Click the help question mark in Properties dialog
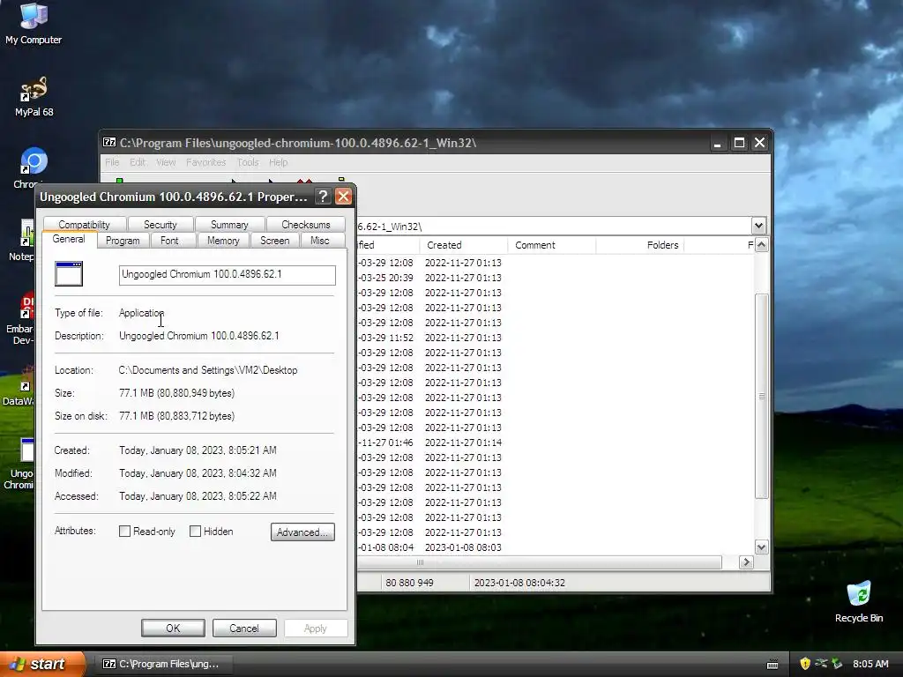This screenshot has height=677, width=903. [323, 197]
